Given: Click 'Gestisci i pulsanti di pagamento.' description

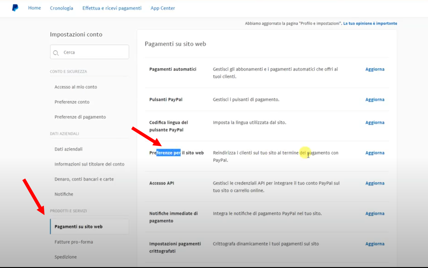Looking at the screenshot, I should (246, 100).
